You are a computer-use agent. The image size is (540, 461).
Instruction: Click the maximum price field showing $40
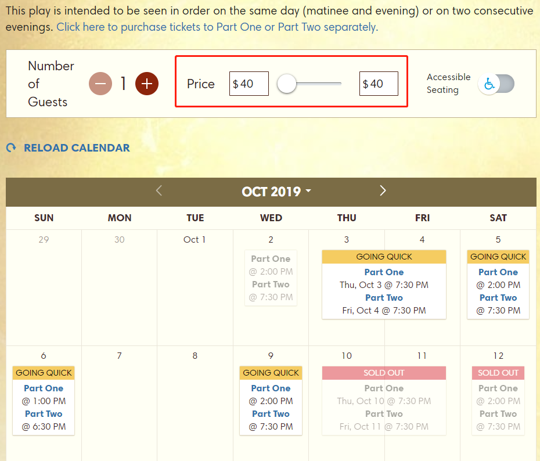(379, 84)
